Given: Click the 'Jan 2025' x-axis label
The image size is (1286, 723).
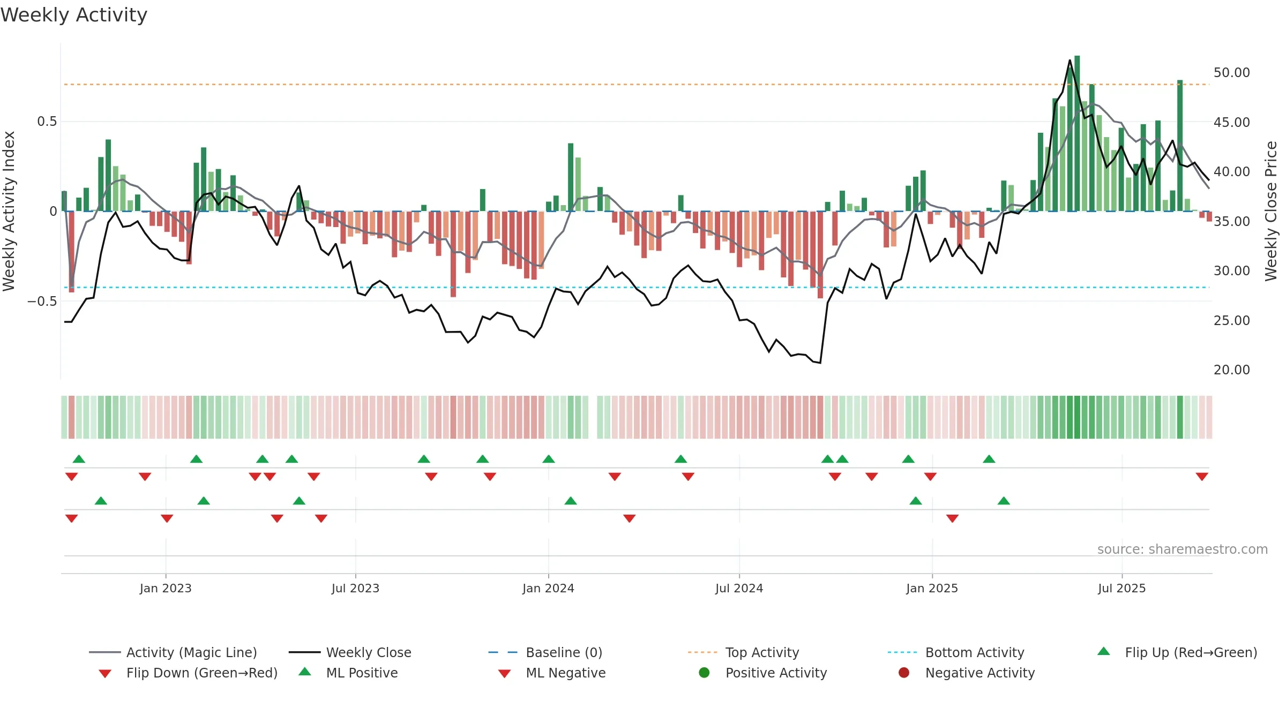Looking at the screenshot, I should (932, 588).
